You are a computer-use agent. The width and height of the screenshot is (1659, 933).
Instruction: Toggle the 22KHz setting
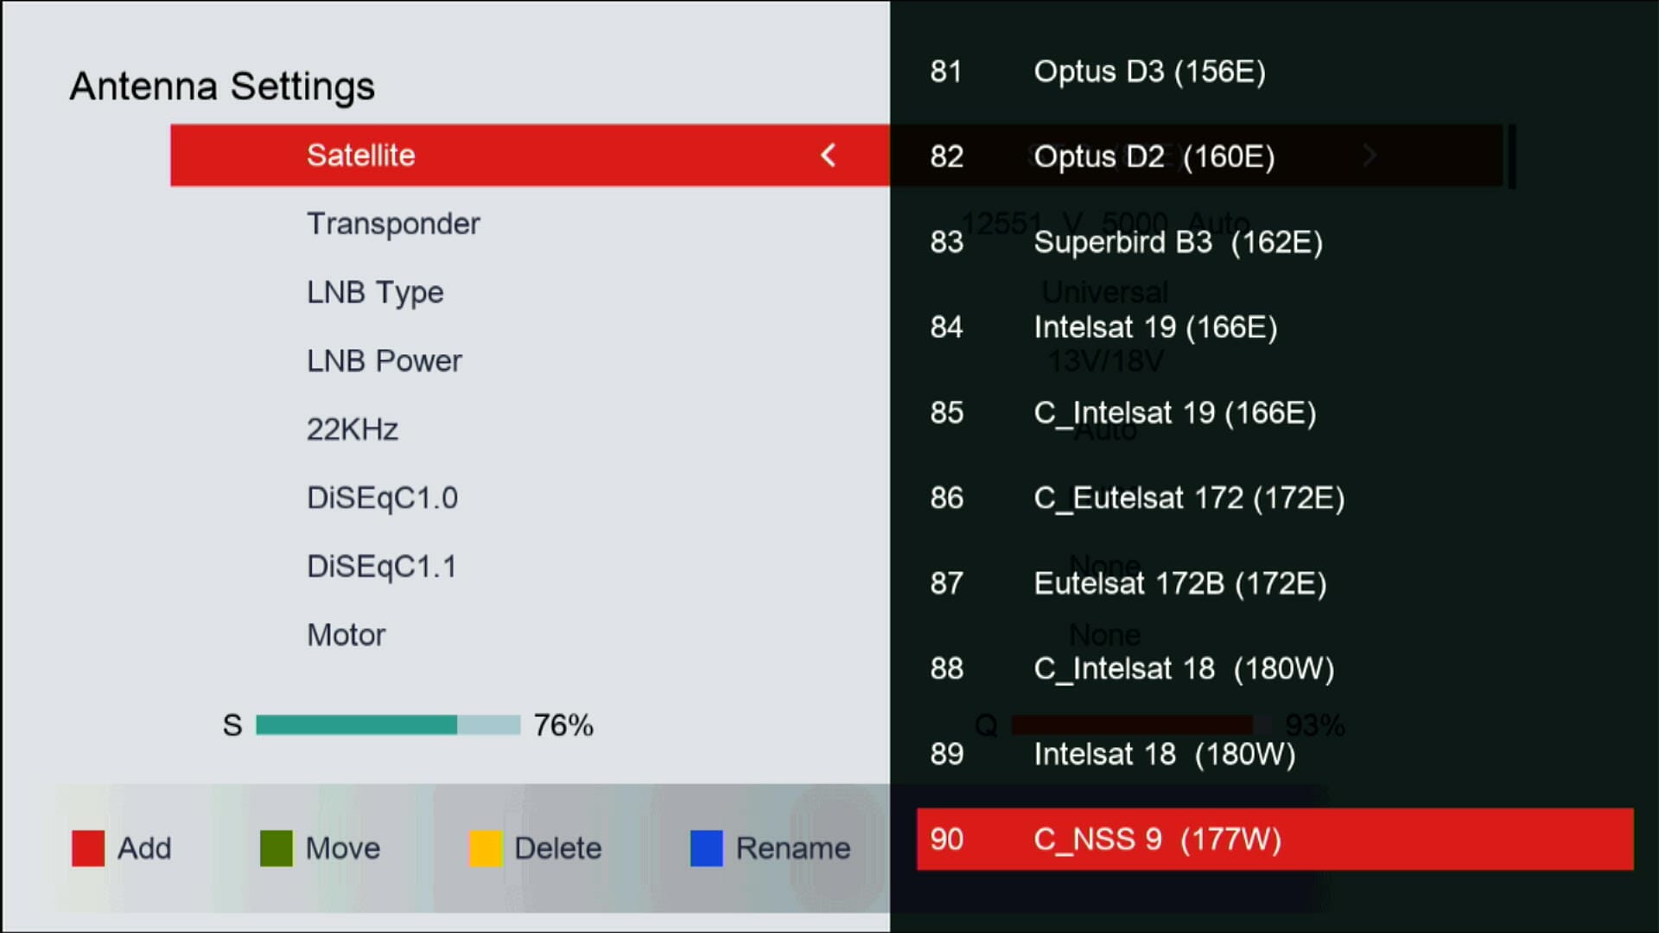click(353, 429)
